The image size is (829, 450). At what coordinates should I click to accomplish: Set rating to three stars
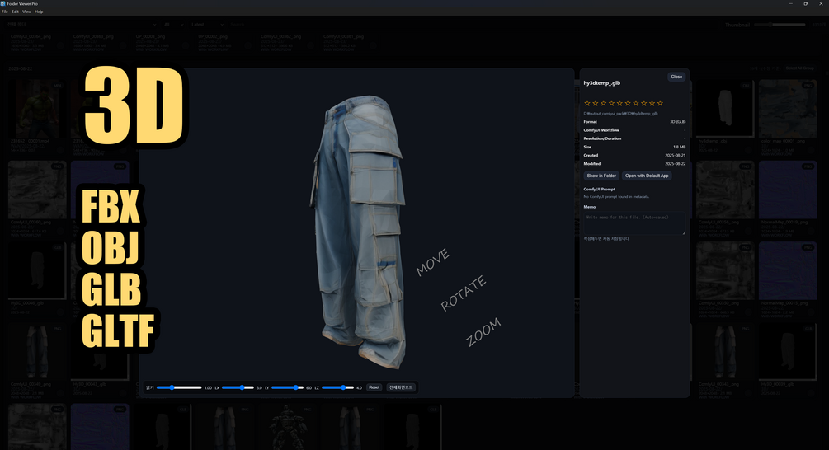tap(603, 103)
